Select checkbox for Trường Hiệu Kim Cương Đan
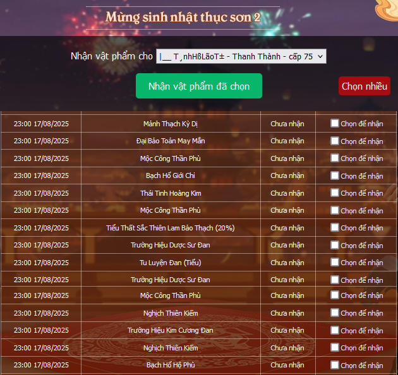This screenshot has height=375, width=398. point(335,330)
